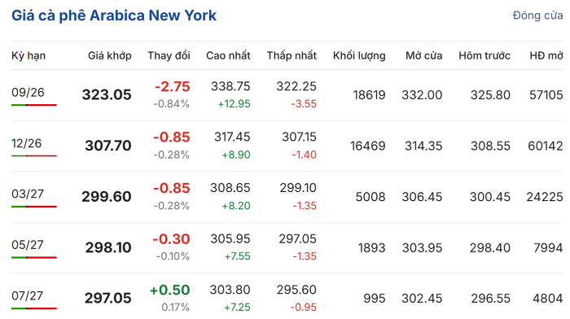The image size is (570, 319).
Task: Click the 07/27 price range bar
Action: click(x=34, y=308)
